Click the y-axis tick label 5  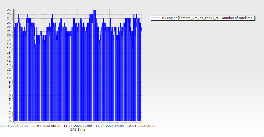tap(10, 99)
